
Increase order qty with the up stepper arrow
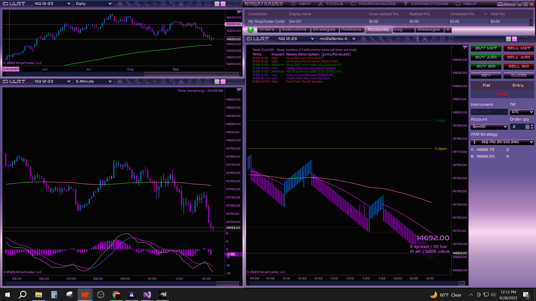coord(532,125)
